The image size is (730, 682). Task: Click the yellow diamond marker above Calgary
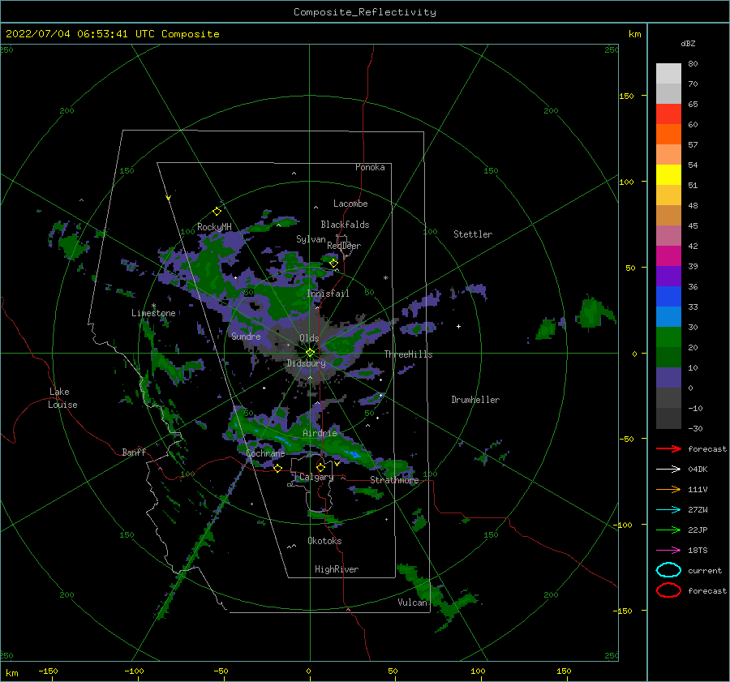coord(320,467)
